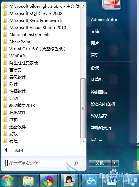Click the folder icon beside 有道
The image size is (139, 187).
[5, 141]
